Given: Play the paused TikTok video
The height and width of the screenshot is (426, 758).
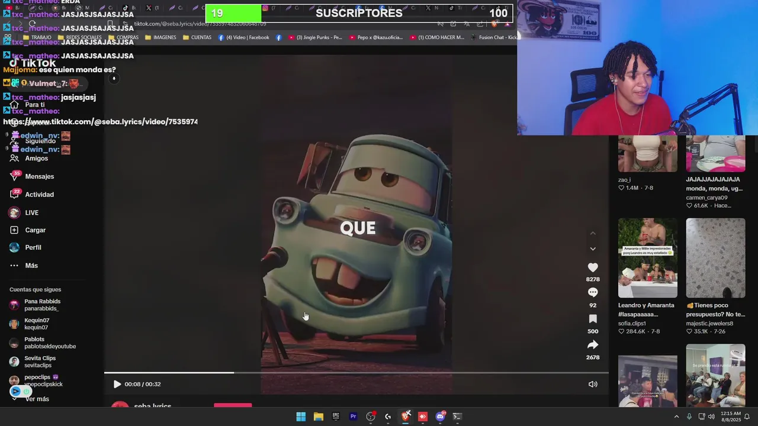Looking at the screenshot, I should [x=117, y=384].
